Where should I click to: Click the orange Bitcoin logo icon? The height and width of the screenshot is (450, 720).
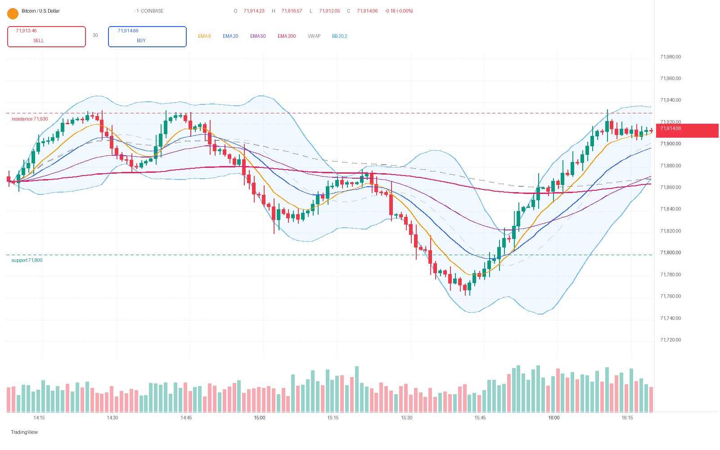(x=13, y=14)
